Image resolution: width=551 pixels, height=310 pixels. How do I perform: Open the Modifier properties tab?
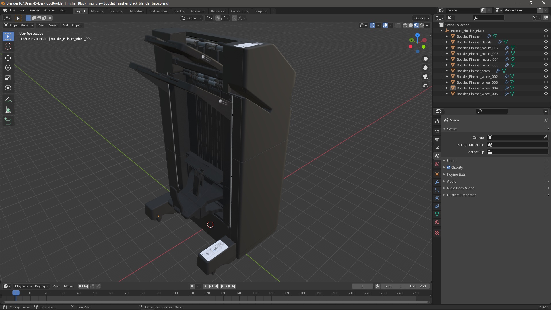[437, 182]
